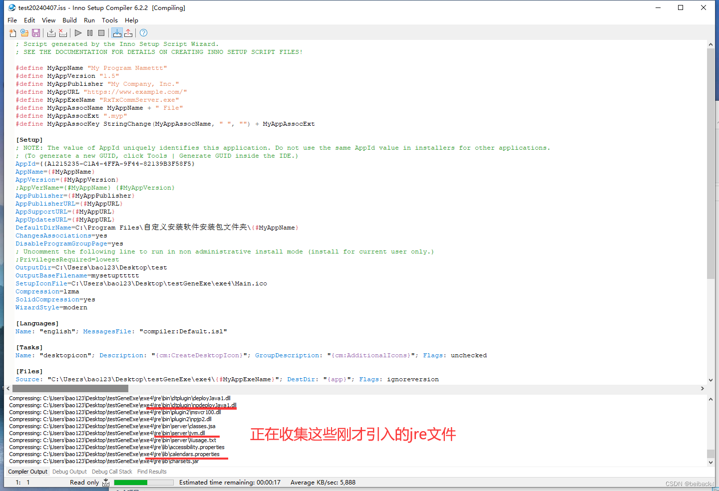Click the WizardStyle=modern line

(x=51, y=307)
